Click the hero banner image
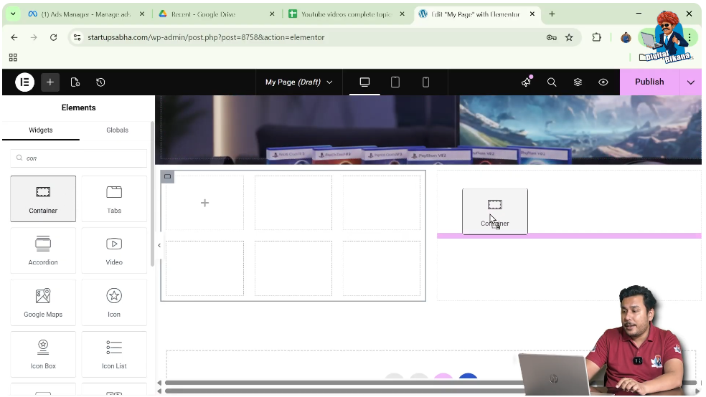 click(x=428, y=130)
